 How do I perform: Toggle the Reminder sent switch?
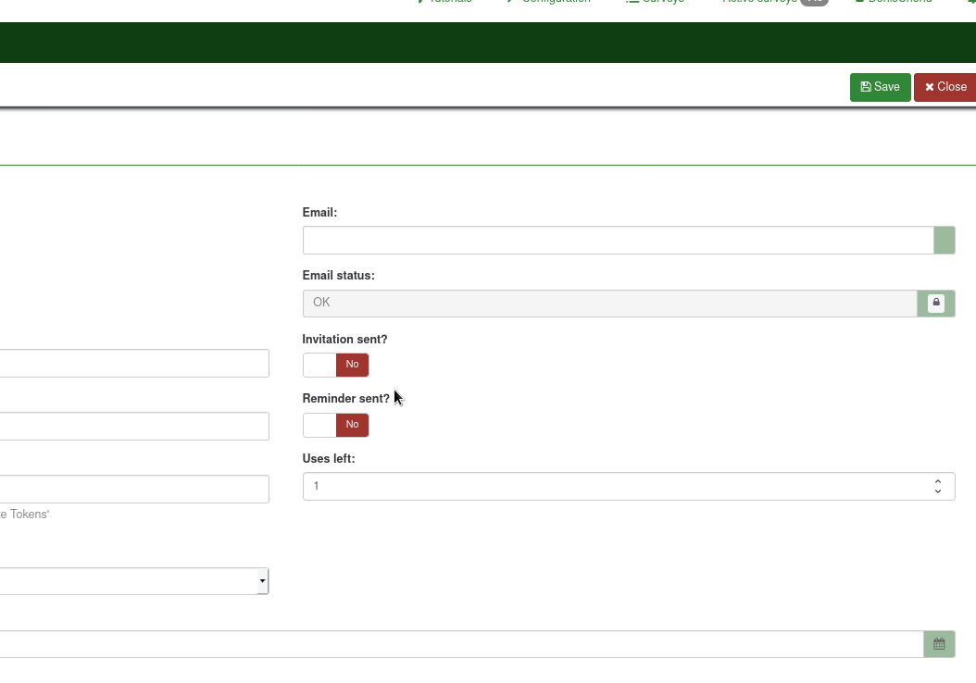tap(335, 425)
